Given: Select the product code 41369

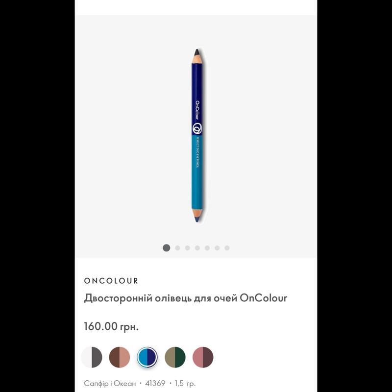Looking at the screenshot, I should click(x=155, y=383).
